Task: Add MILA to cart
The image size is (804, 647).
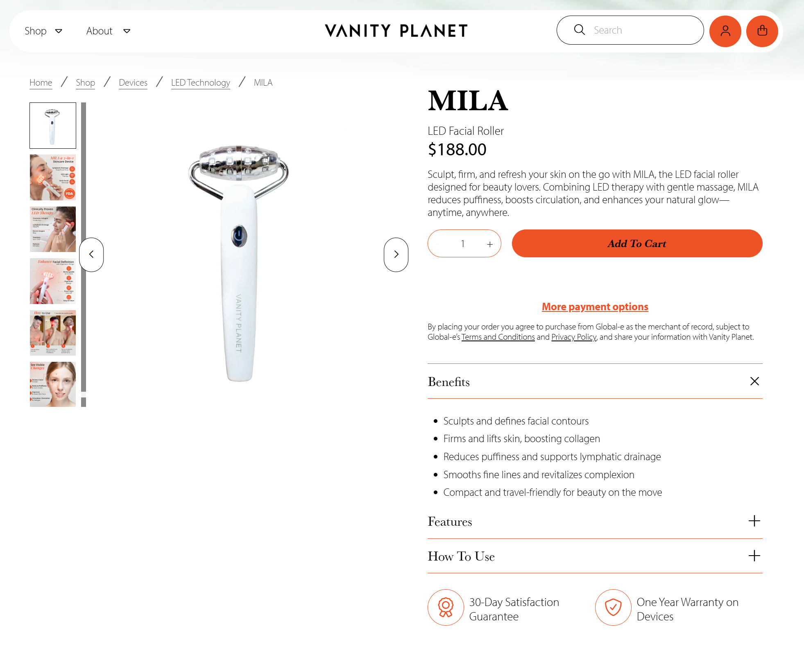Action: [x=637, y=243]
